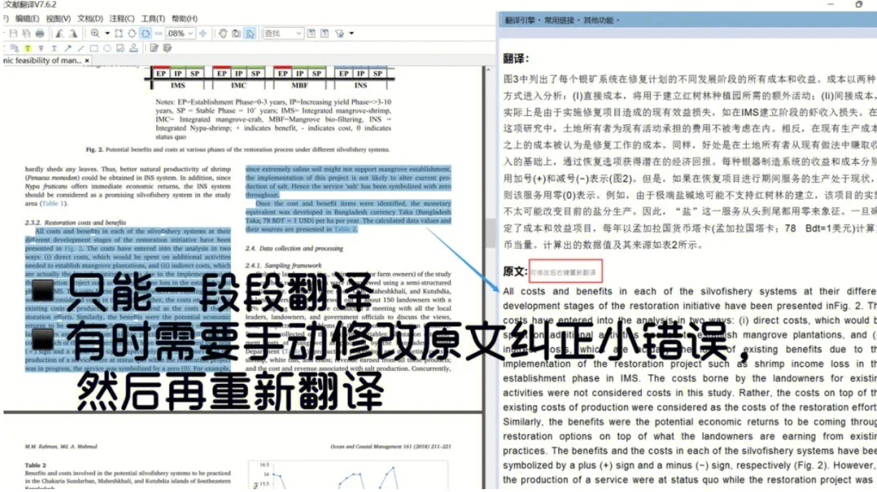The image size is (877, 492).
Task: Click the zoom in magnifier icon
Action: coord(94,33)
